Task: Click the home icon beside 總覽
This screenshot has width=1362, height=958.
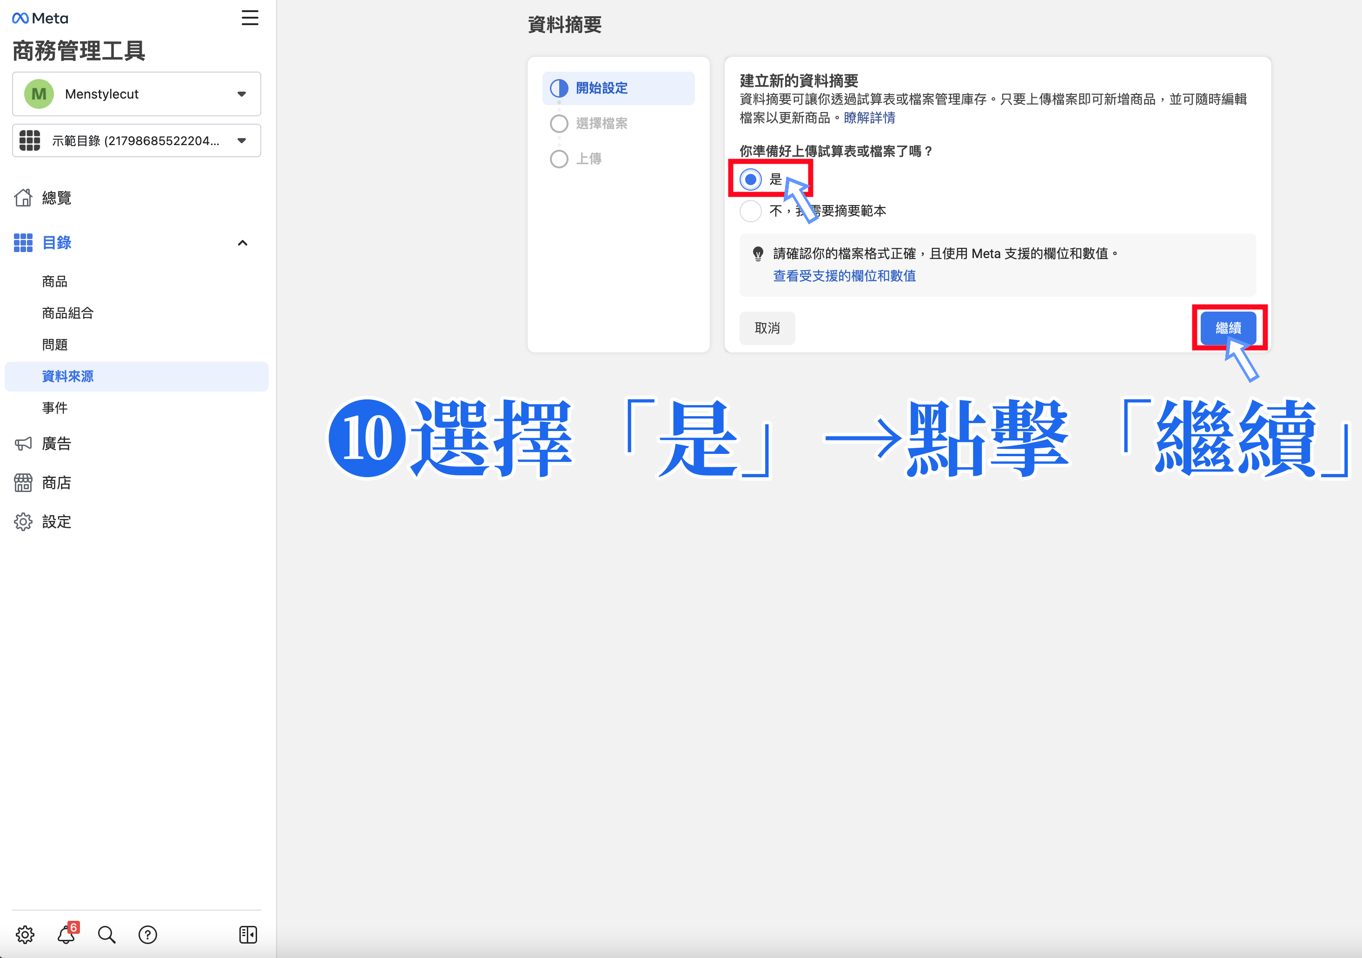Action: [23, 198]
